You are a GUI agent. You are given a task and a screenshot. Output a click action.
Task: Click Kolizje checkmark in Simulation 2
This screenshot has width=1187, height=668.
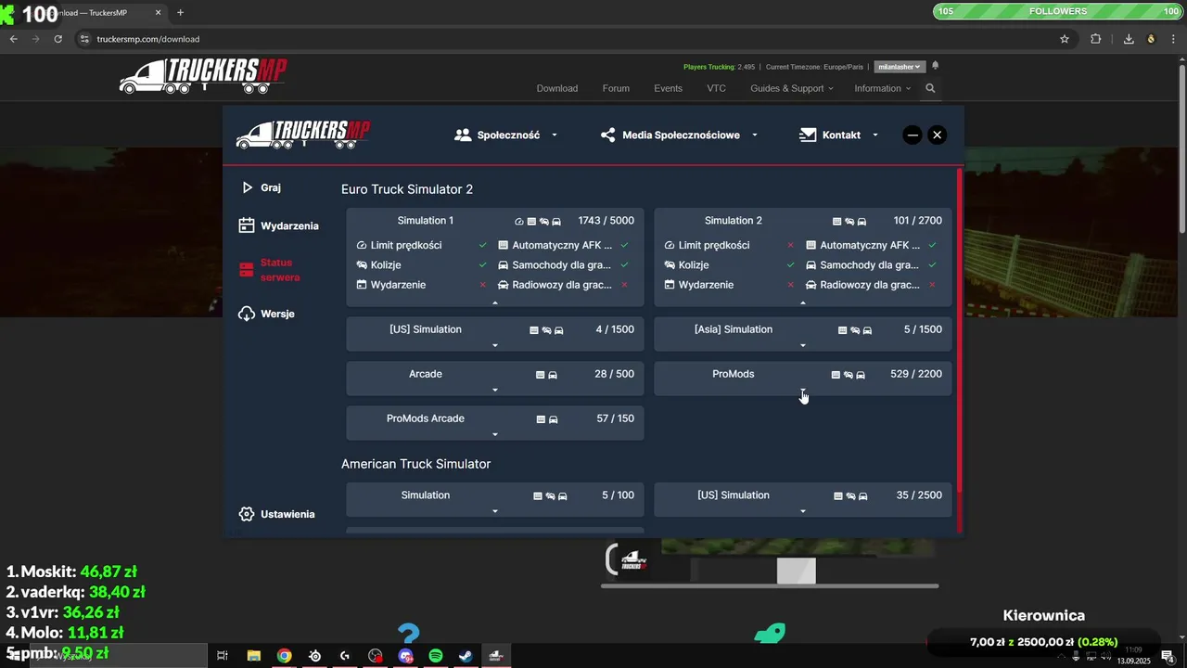(x=791, y=264)
